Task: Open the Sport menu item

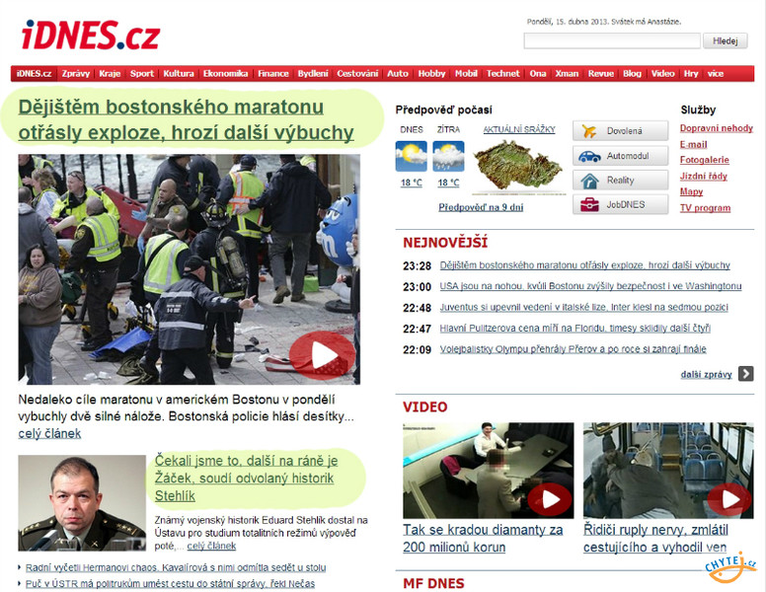Action: [x=142, y=74]
